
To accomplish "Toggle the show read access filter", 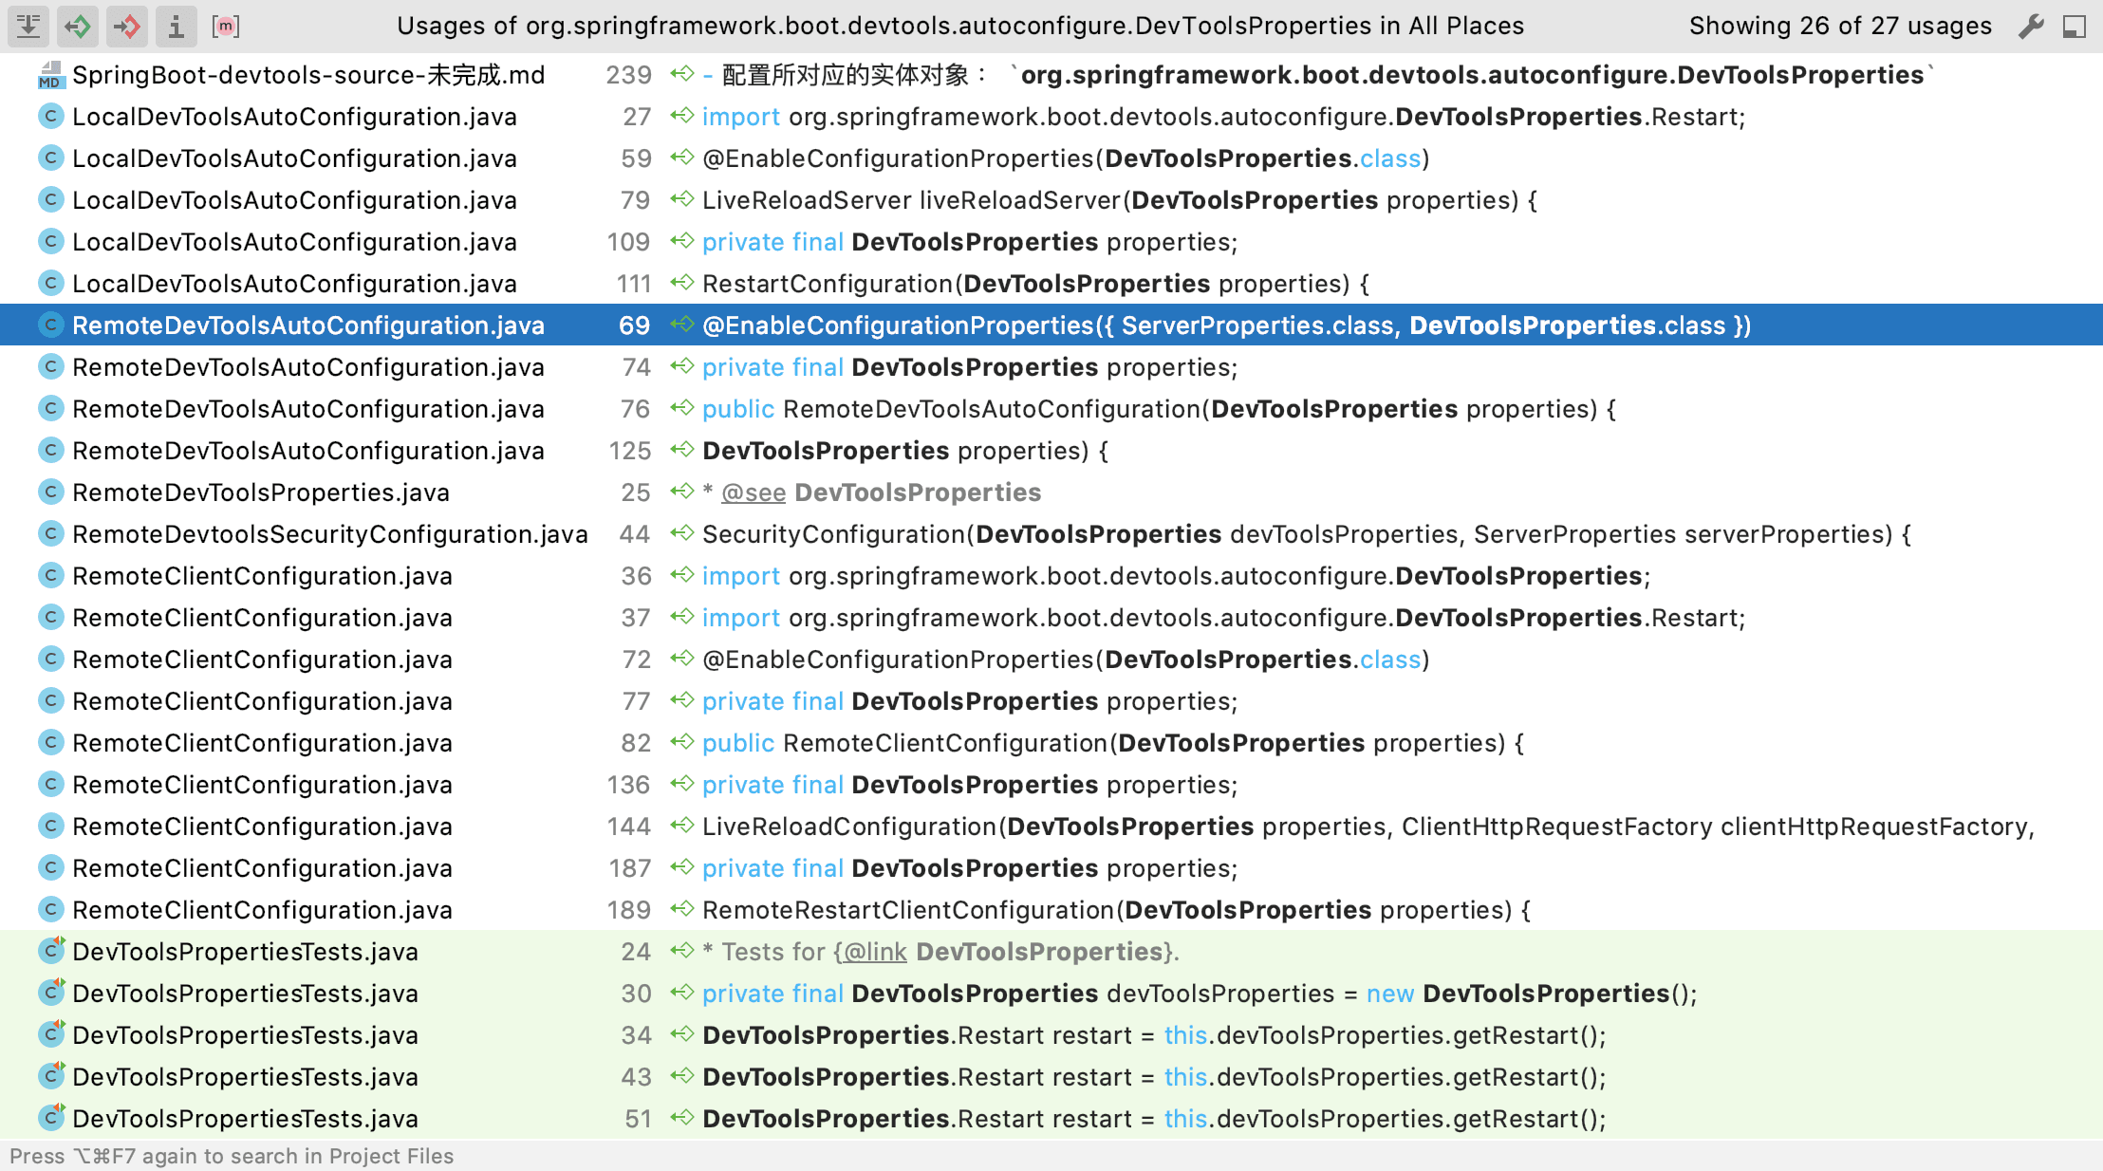I will pyautogui.click(x=78, y=26).
